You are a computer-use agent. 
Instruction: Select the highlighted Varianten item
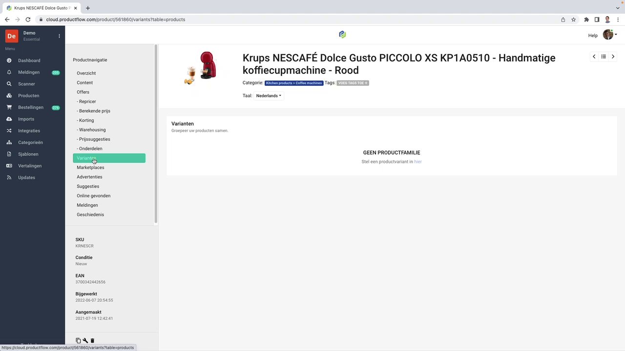(109, 158)
